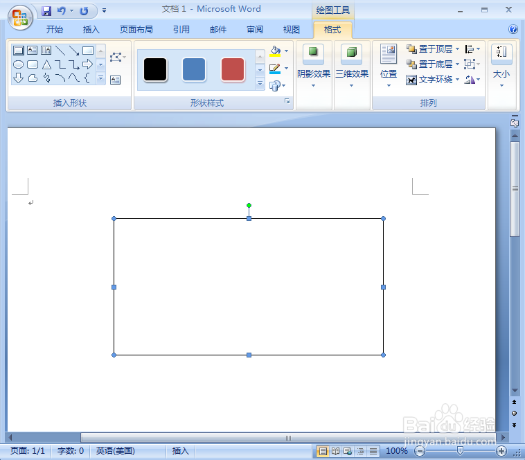Open the edit shape points menu
Screen dimensions: 525x460
118,57
